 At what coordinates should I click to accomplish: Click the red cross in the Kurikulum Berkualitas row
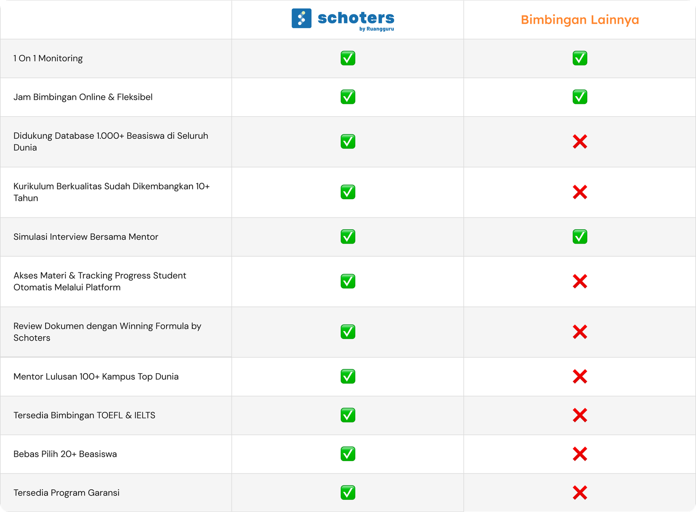580,192
